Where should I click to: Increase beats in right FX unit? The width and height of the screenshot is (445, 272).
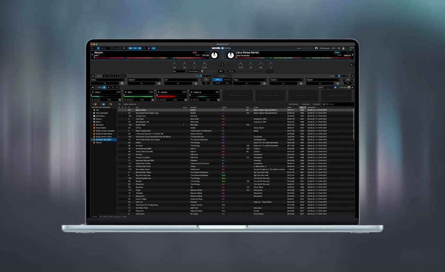tap(352, 79)
